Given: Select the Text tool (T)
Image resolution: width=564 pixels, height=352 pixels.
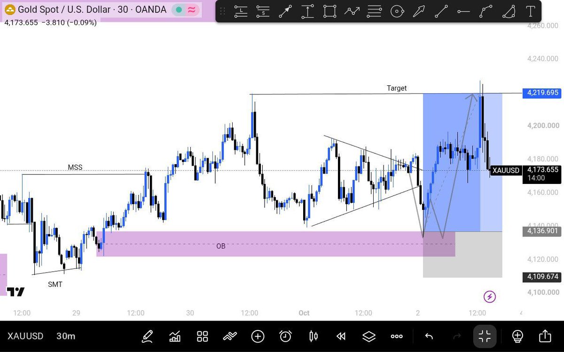Looking at the screenshot, I should tap(531, 12).
